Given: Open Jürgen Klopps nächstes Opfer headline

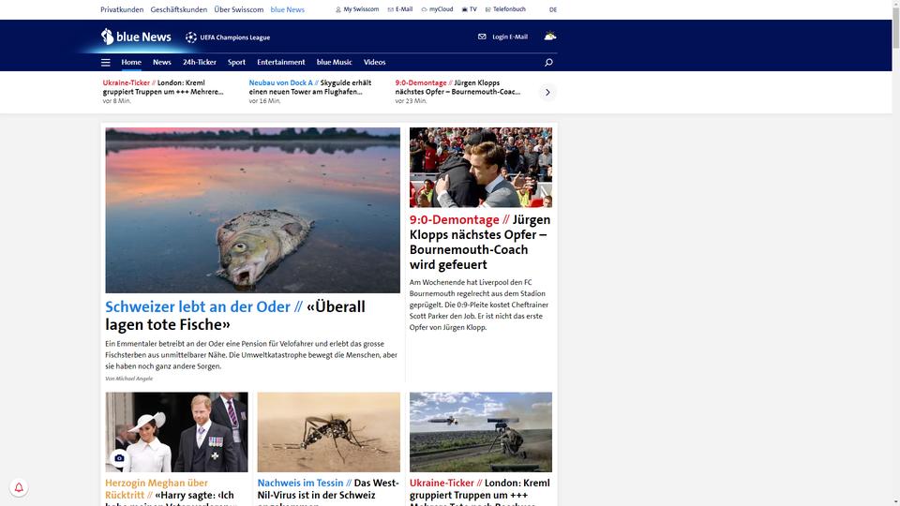Looking at the screenshot, I should point(480,242).
